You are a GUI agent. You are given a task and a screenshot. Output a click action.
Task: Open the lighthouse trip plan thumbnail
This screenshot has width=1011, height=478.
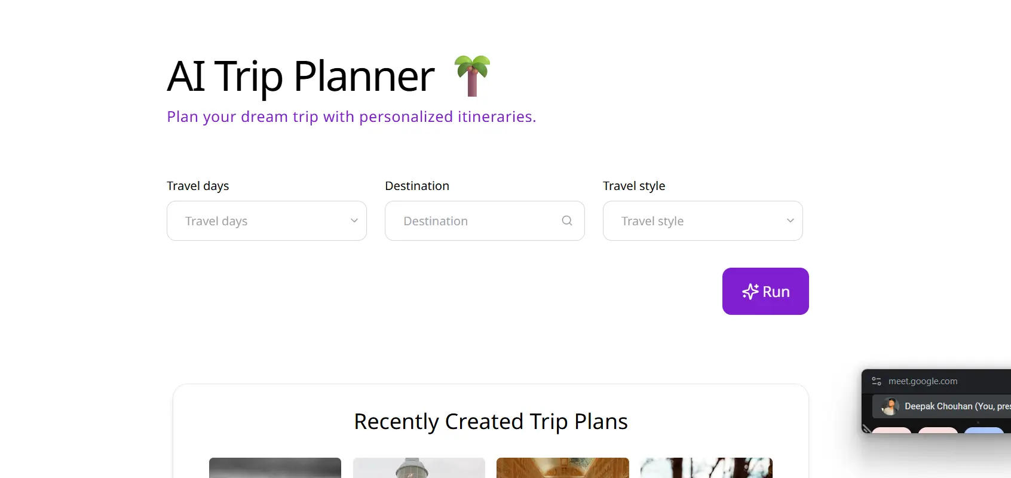pos(419,468)
